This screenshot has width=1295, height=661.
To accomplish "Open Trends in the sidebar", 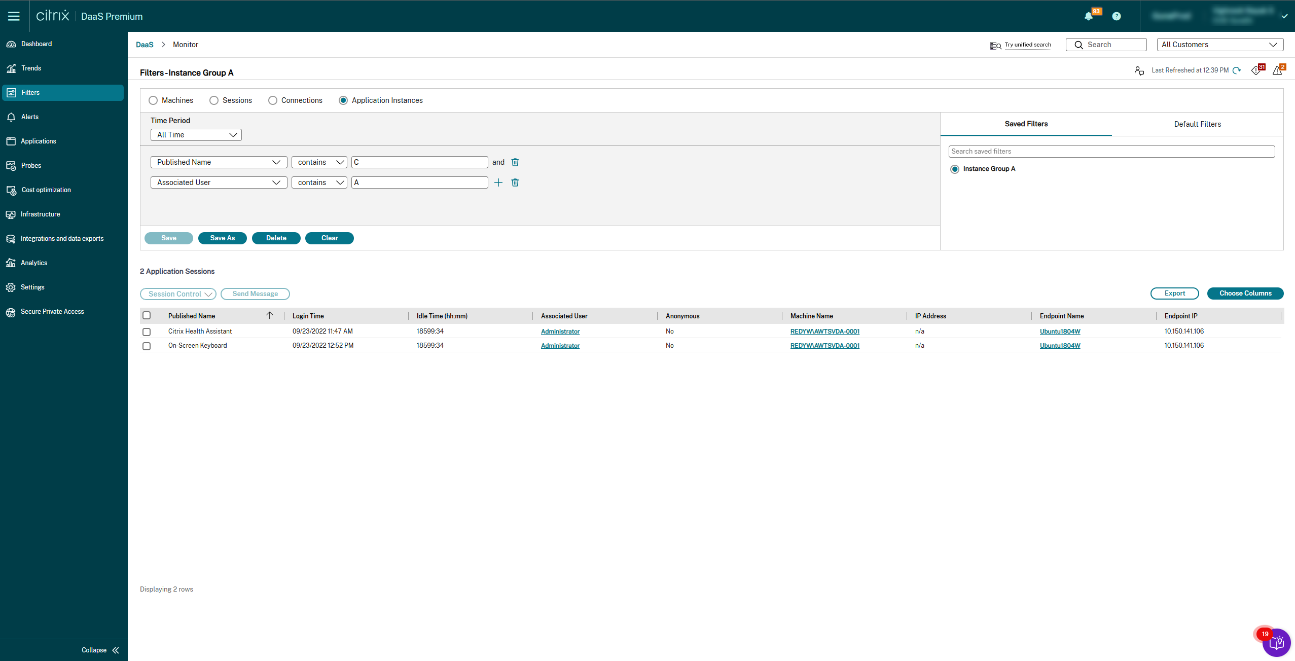I will [x=31, y=68].
